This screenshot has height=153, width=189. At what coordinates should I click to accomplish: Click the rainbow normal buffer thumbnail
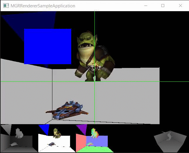click(x=94, y=138)
